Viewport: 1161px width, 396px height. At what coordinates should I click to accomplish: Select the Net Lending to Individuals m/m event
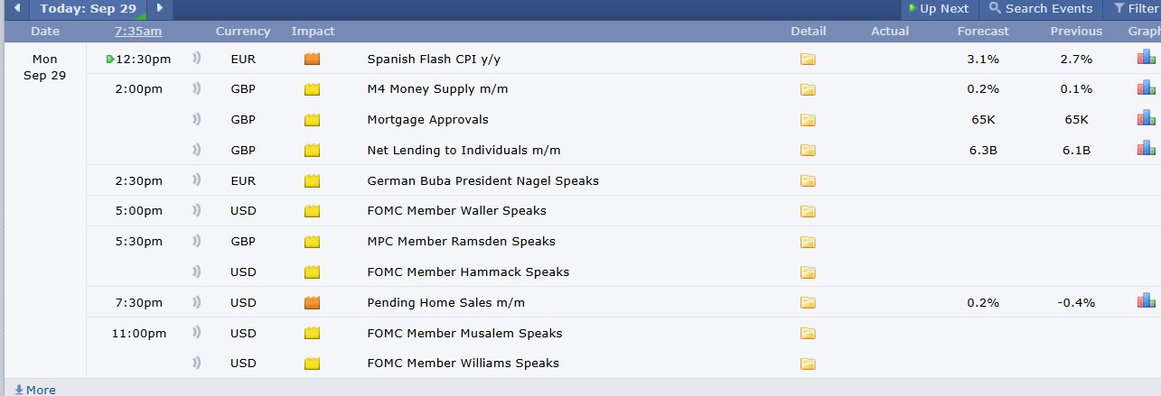point(470,151)
